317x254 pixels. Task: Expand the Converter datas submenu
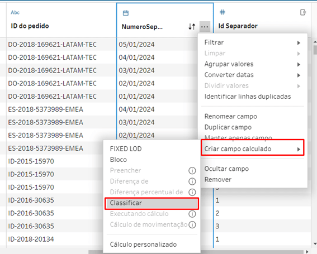coord(252,75)
